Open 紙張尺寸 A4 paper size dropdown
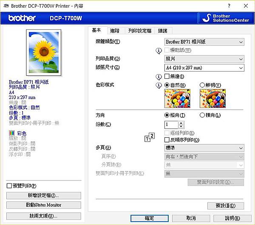 [204, 68]
